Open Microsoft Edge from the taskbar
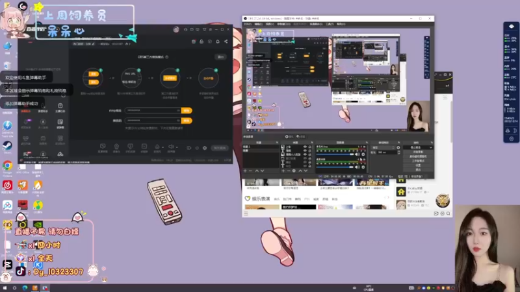 tap(25, 288)
